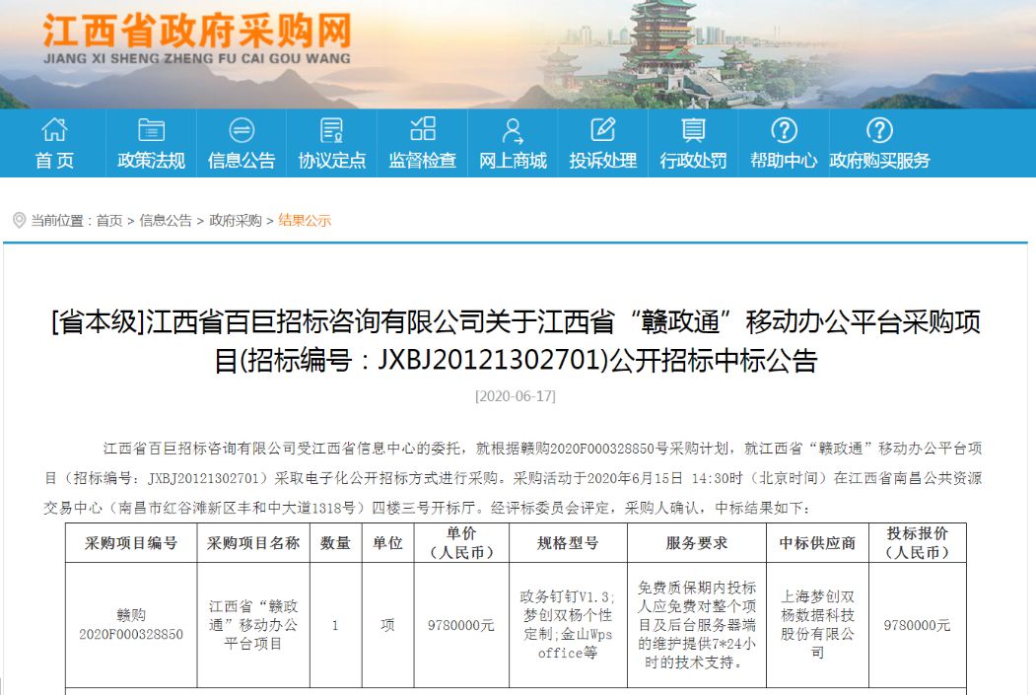
Task: Open the 行政处罚 nav menu label
Action: tap(693, 161)
